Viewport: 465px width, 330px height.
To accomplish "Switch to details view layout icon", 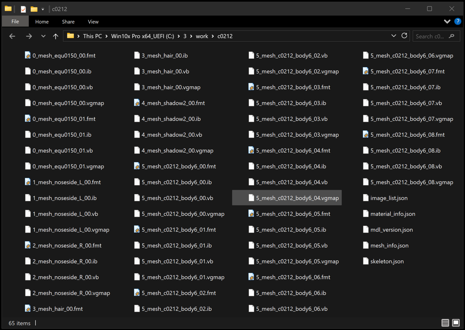I will click(x=445, y=323).
